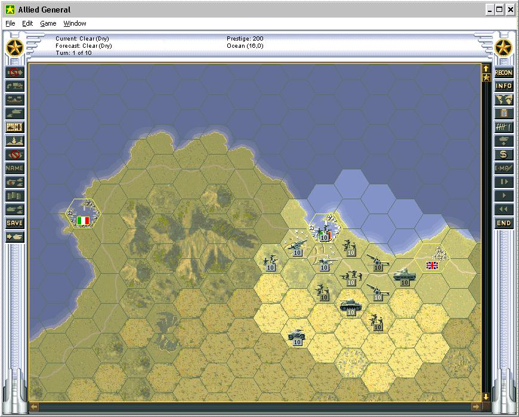
Task: Click the right gold star emblem
Action: 503,48
